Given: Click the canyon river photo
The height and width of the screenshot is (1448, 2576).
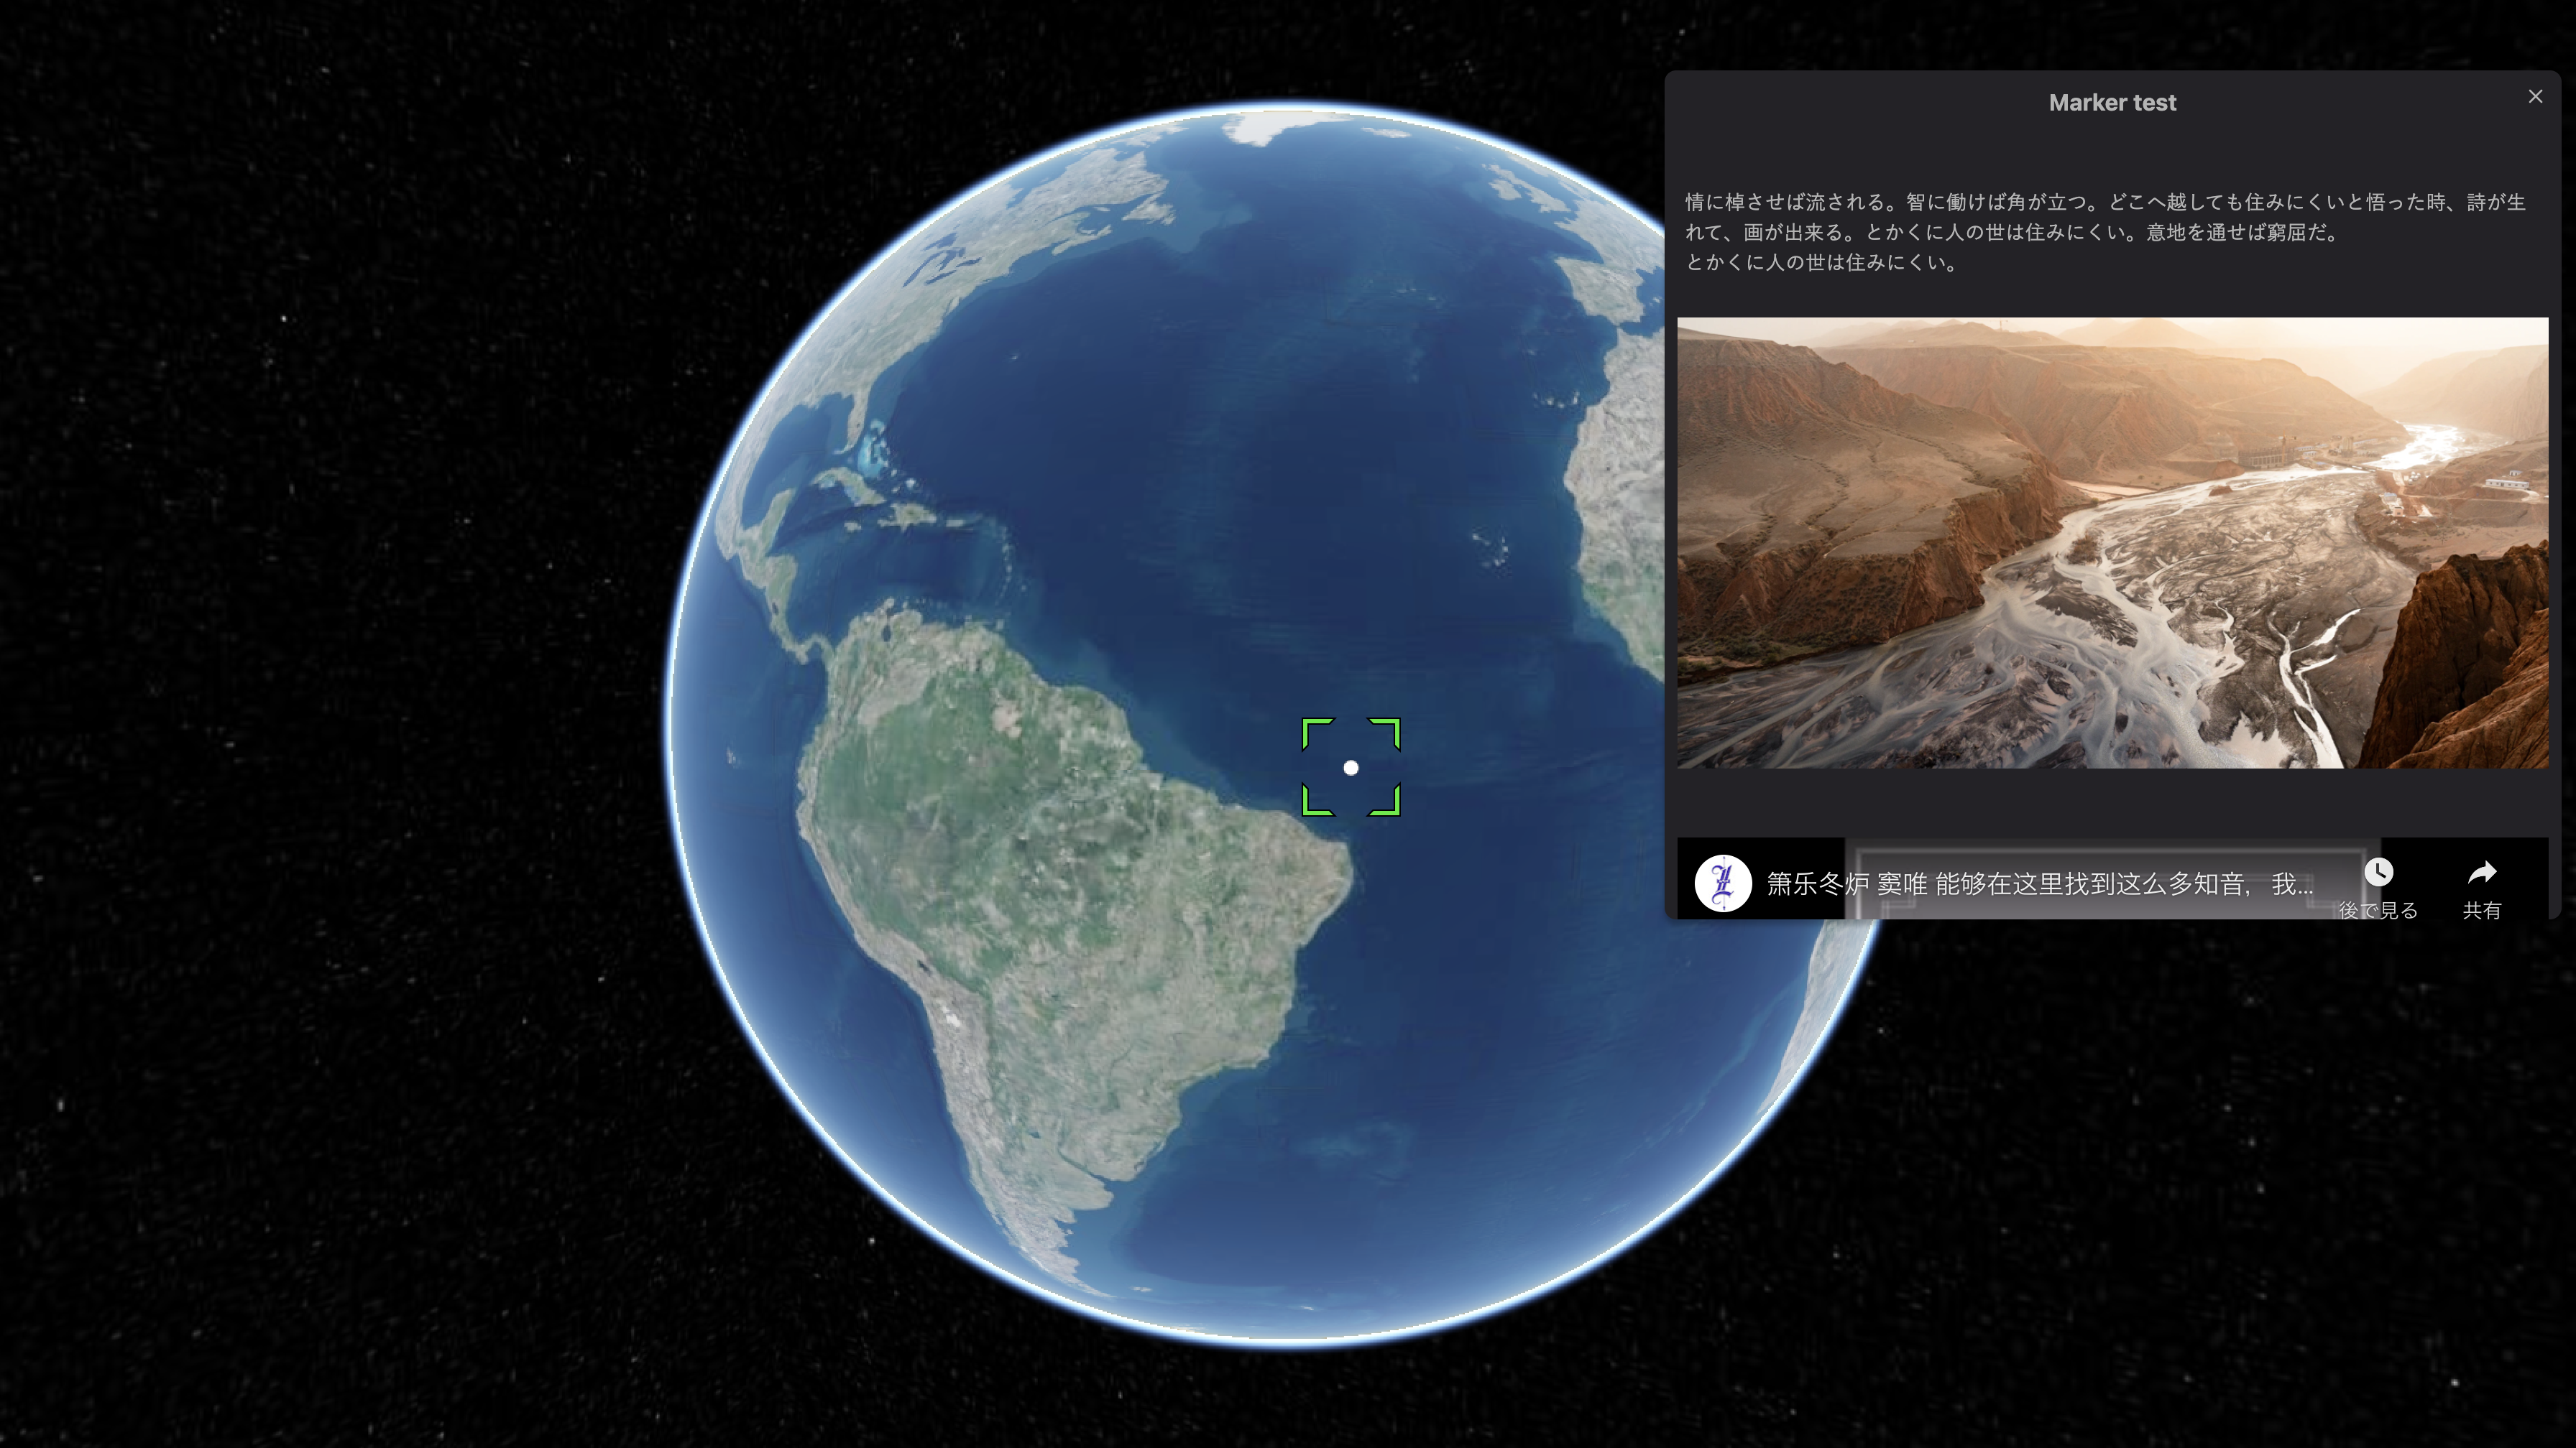Looking at the screenshot, I should click(2112, 542).
